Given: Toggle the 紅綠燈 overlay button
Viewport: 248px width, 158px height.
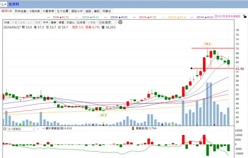Looking at the screenshot, I should 81,22.
